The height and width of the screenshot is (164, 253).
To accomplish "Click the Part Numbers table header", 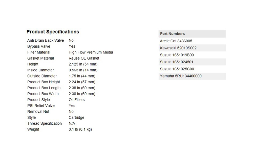I will [172, 34].
